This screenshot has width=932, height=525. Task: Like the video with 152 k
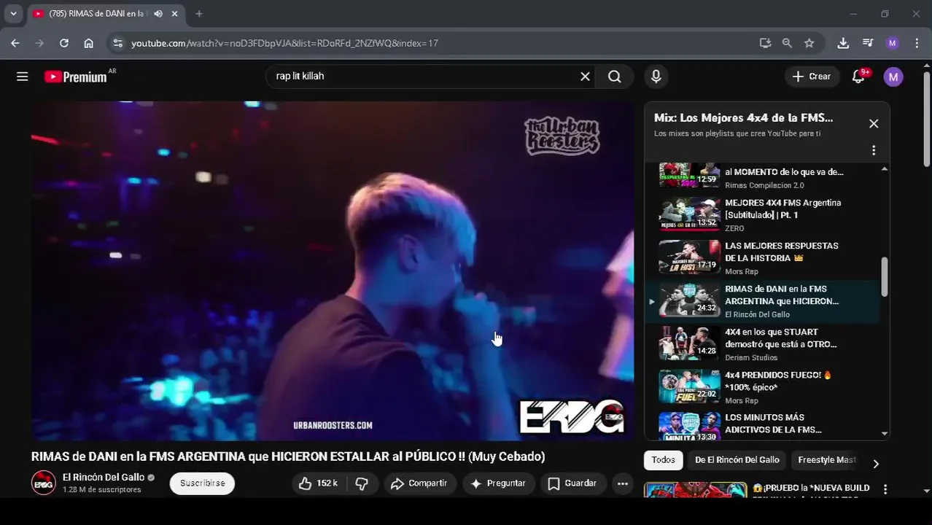point(319,483)
